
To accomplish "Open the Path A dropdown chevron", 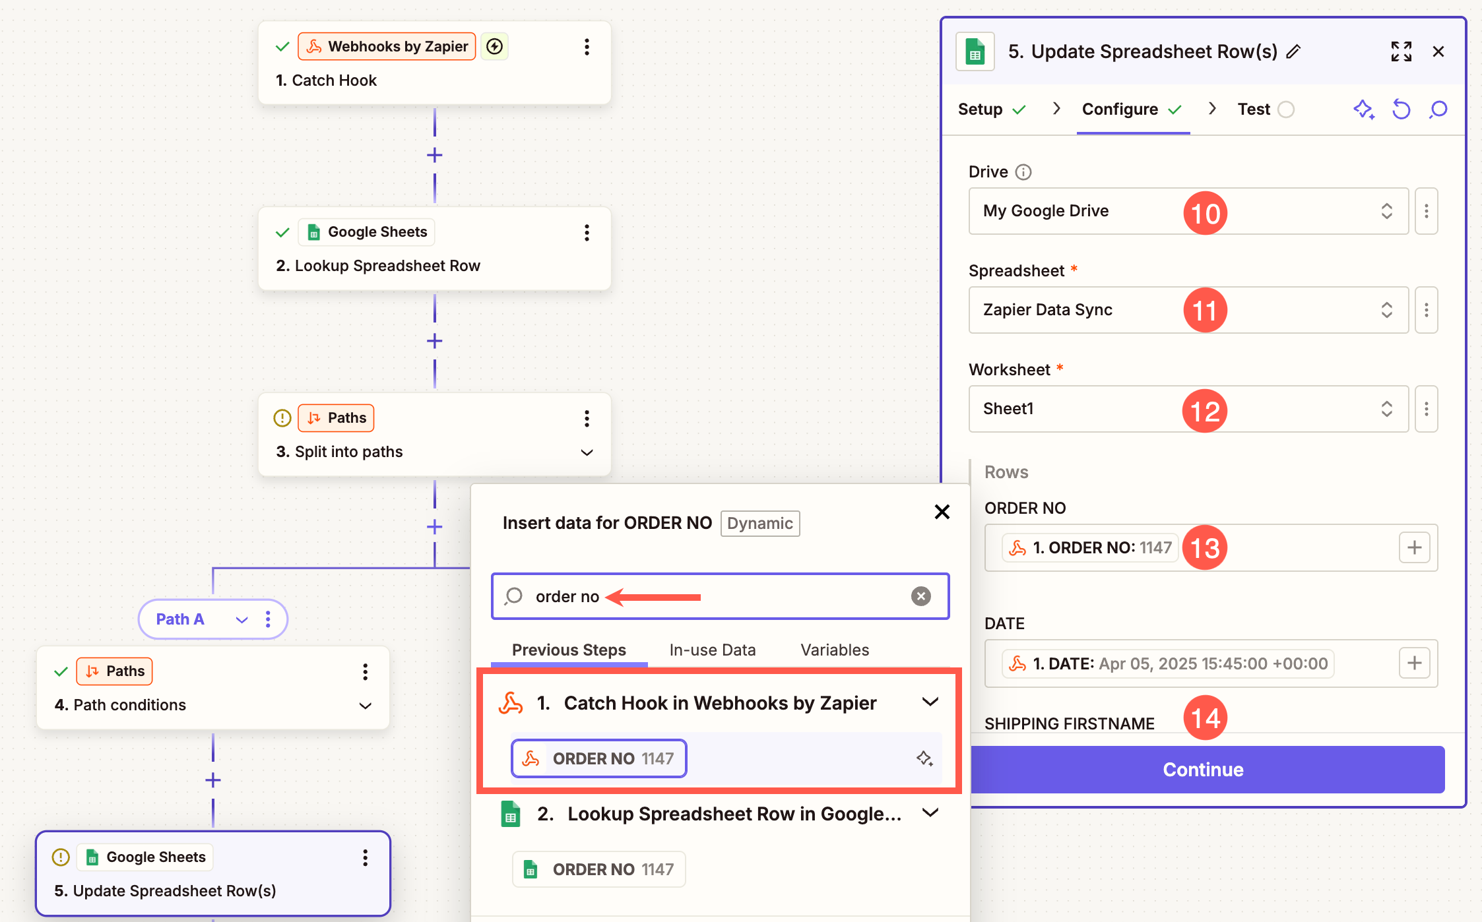I will [242, 620].
